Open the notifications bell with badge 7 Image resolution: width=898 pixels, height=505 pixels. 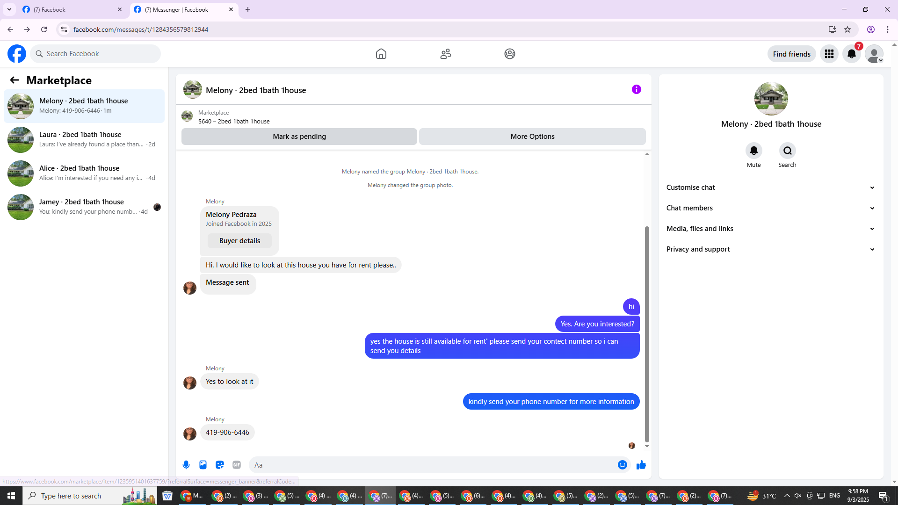pyautogui.click(x=852, y=54)
